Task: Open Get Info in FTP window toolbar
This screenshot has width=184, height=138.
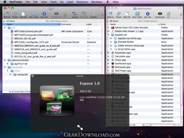Action: pos(44,14)
